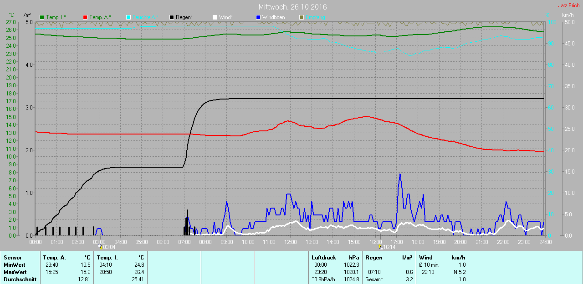Click the '03:04' time label under axis

[109, 247]
